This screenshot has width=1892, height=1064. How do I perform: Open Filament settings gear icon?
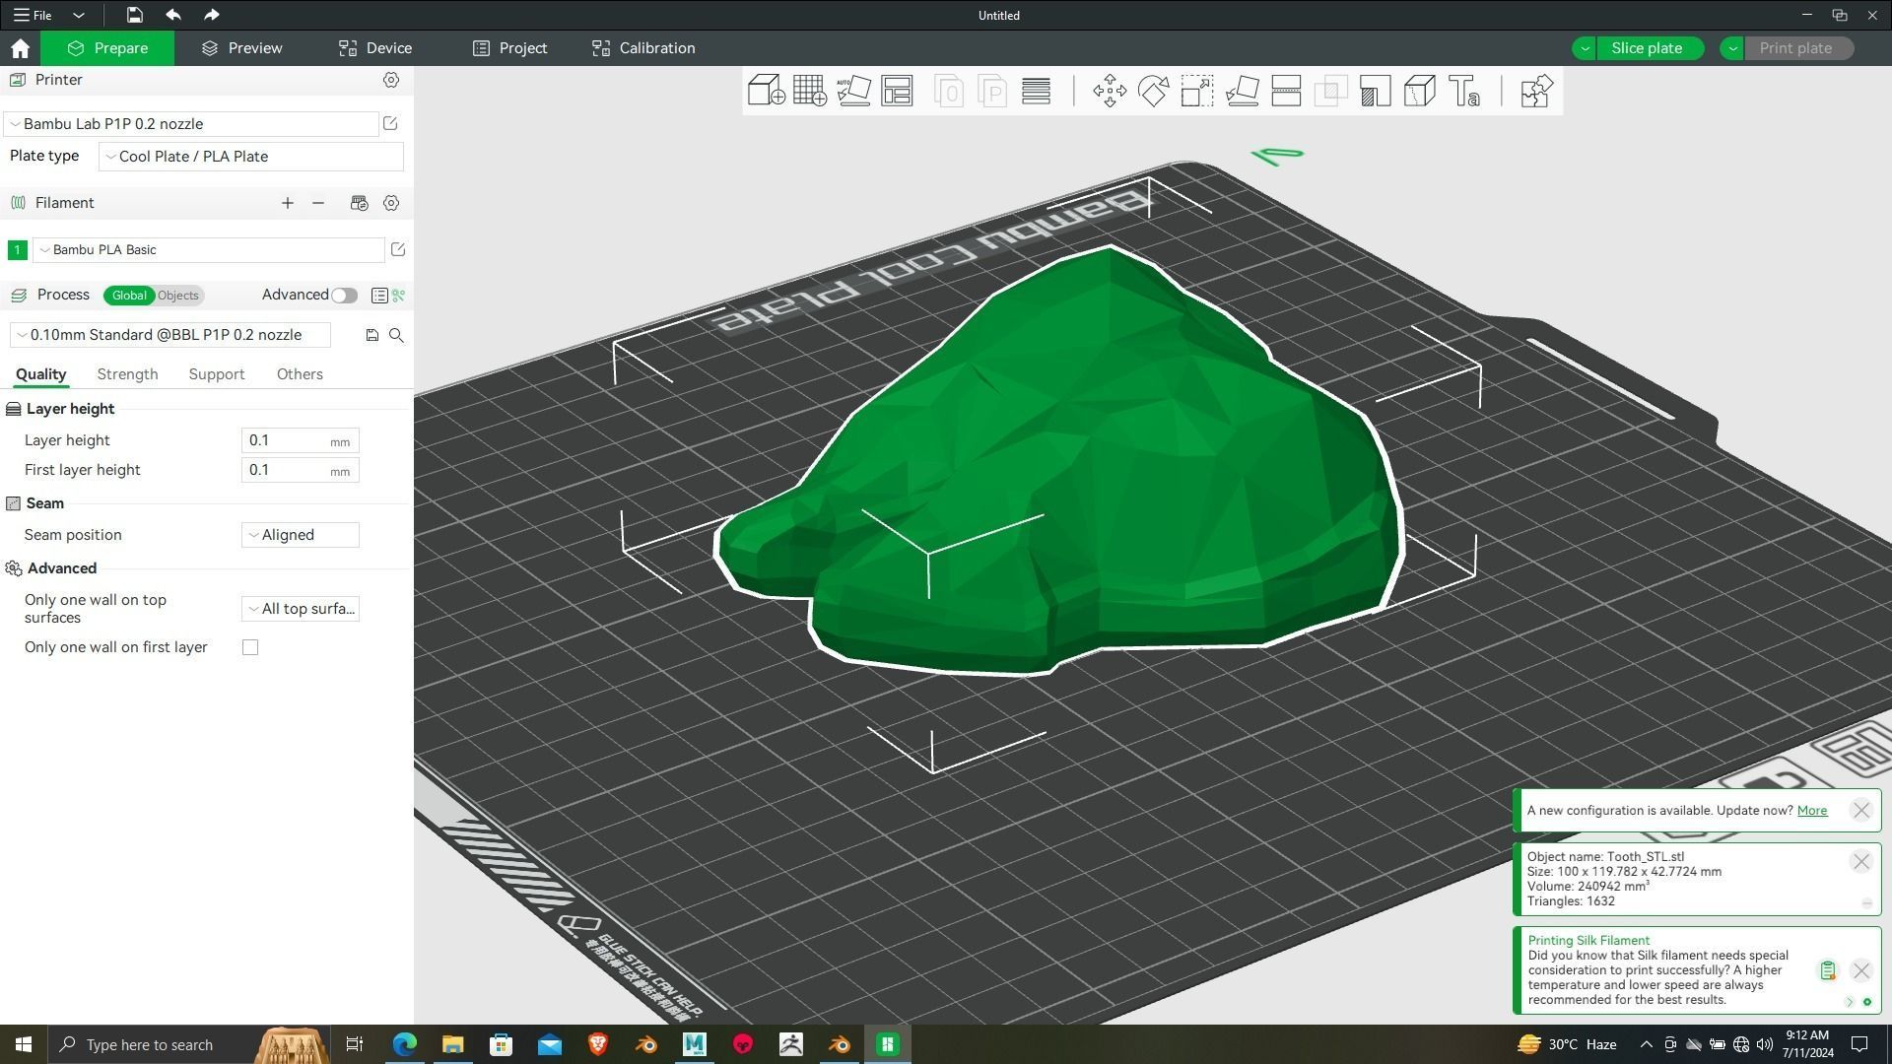pos(391,203)
